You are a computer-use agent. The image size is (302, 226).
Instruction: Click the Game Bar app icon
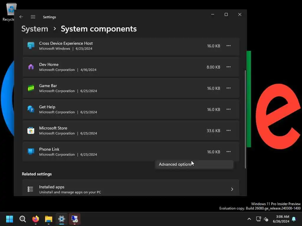coord(31,88)
